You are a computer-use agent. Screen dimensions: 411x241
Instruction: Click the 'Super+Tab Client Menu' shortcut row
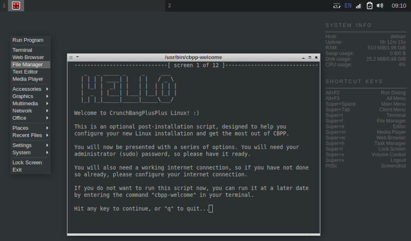point(365,109)
